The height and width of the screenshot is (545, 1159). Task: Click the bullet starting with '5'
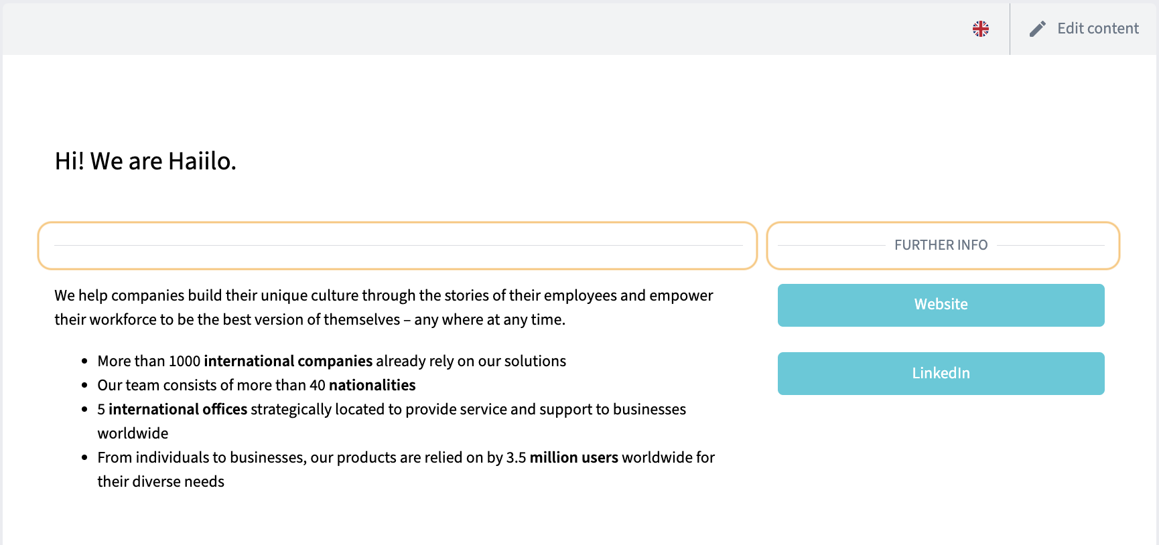click(x=392, y=421)
